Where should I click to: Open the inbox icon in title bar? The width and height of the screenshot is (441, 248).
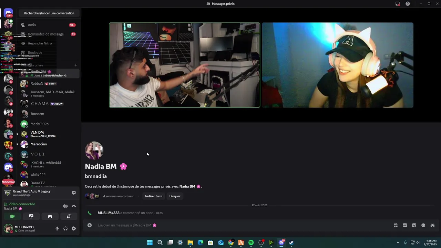pos(398,4)
